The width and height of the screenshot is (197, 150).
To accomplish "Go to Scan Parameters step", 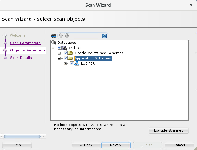I will 25,43.
